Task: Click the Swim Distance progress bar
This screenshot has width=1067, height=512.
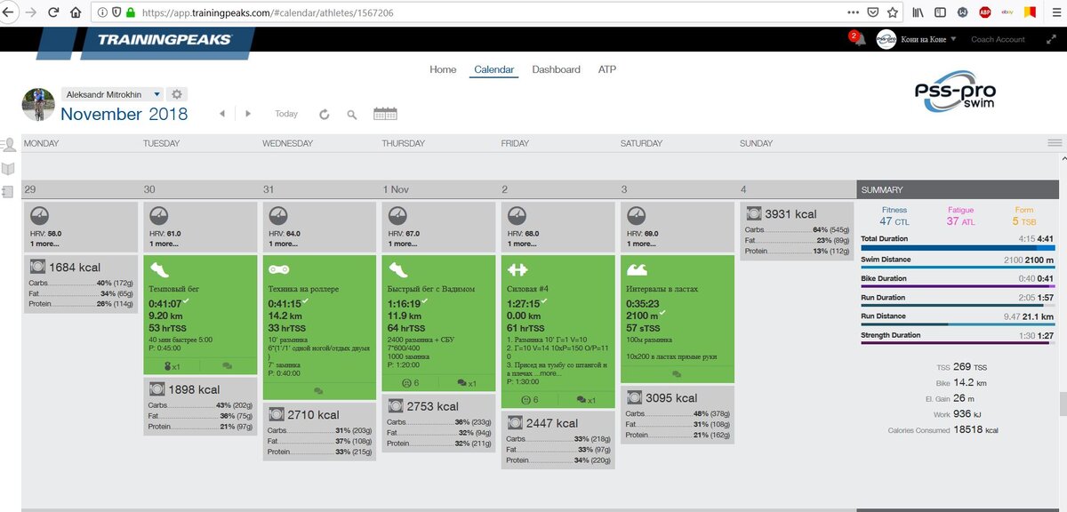Action: tap(959, 267)
